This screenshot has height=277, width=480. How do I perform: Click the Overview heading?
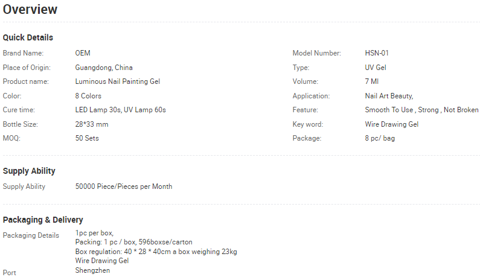(x=30, y=10)
